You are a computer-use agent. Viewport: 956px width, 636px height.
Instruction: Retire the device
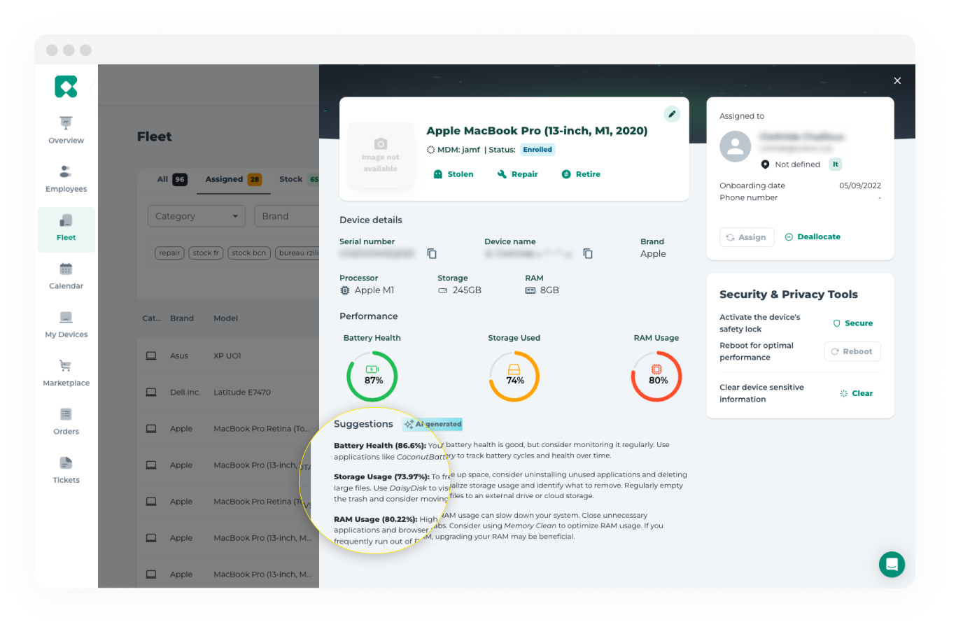pos(581,174)
